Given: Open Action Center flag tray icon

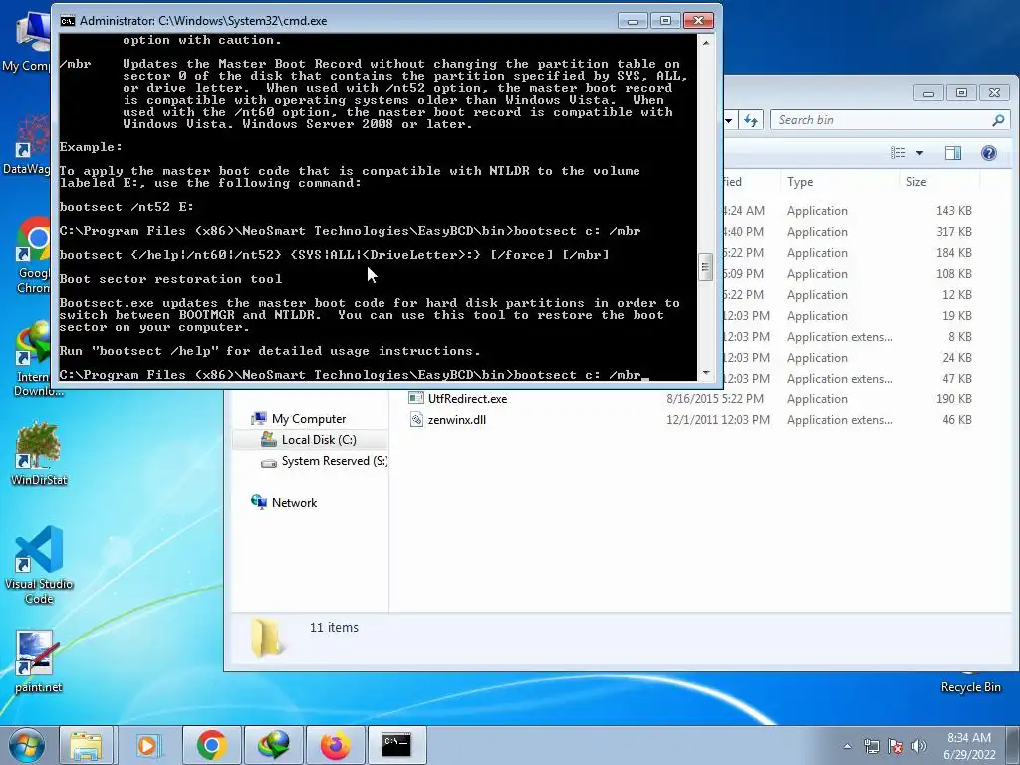Looking at the screenshot, I should [x=895, y=746].
